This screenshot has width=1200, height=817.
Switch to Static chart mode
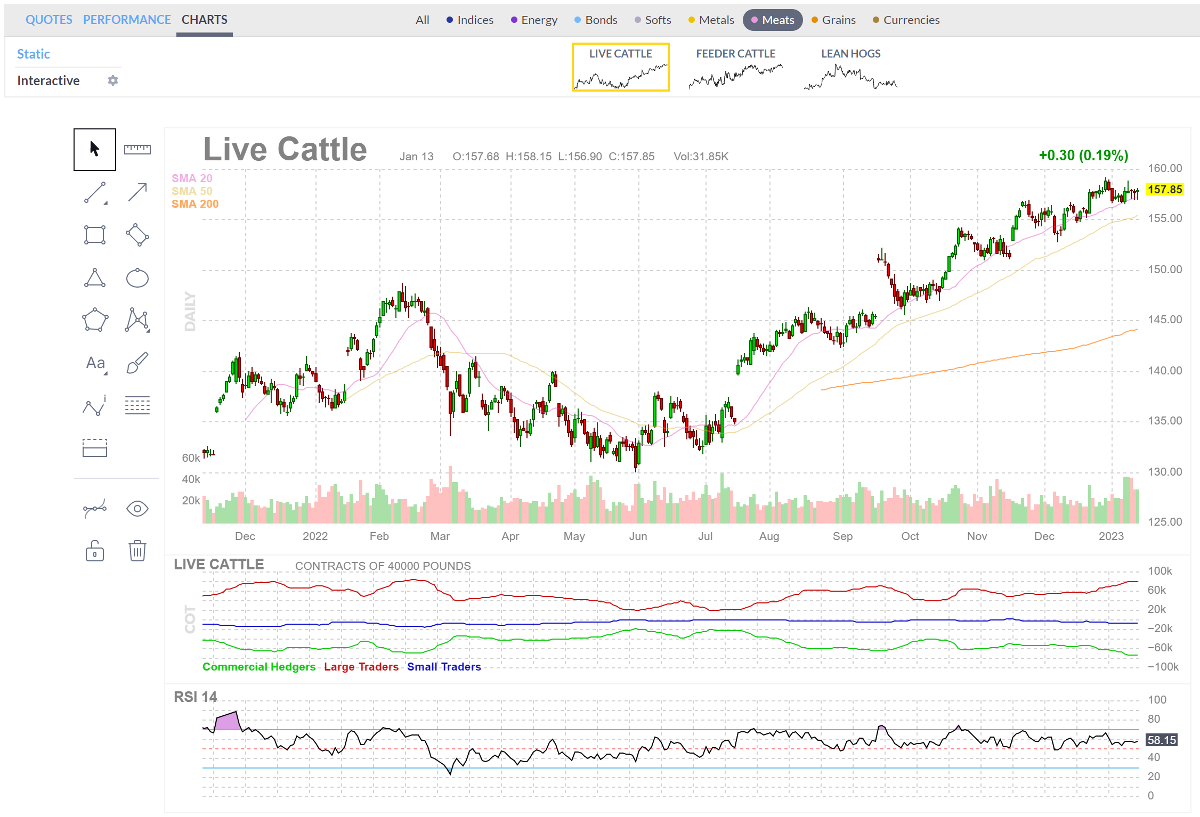[34, 54]
